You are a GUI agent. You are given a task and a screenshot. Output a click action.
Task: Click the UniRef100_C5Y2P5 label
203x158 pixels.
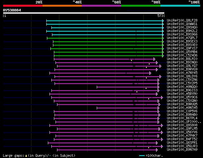tap(182, 83)
